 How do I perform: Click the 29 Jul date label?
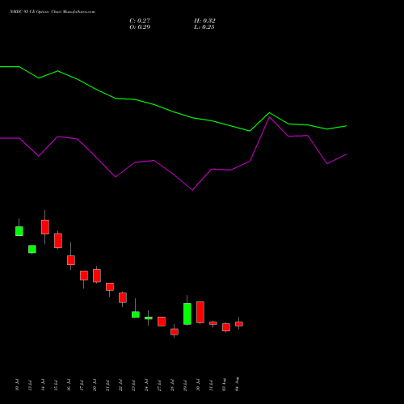[x=185, y=385]
